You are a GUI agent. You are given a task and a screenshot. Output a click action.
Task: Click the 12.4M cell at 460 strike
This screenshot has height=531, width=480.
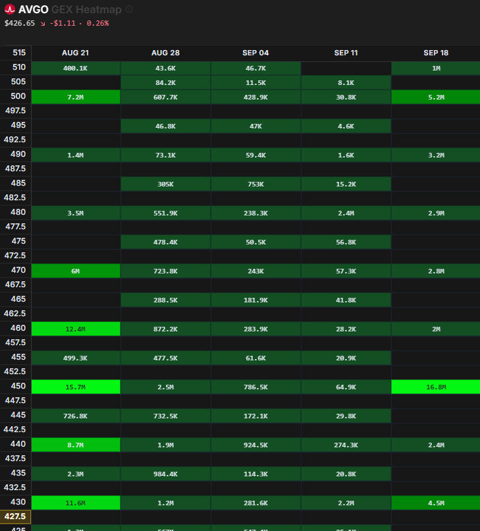[x=76, y=329]
